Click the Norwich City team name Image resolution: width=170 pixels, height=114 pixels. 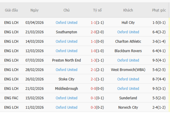(x=128, y=107)
